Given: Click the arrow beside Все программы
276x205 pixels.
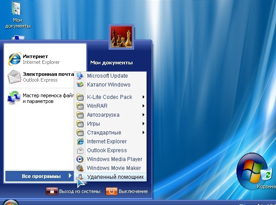Looking at the screenshot, I should point(70,176).
